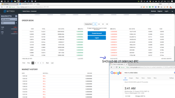The image size is (175, 98).
Task: Open Steam from the taskbar
Action: coord(25,1)
